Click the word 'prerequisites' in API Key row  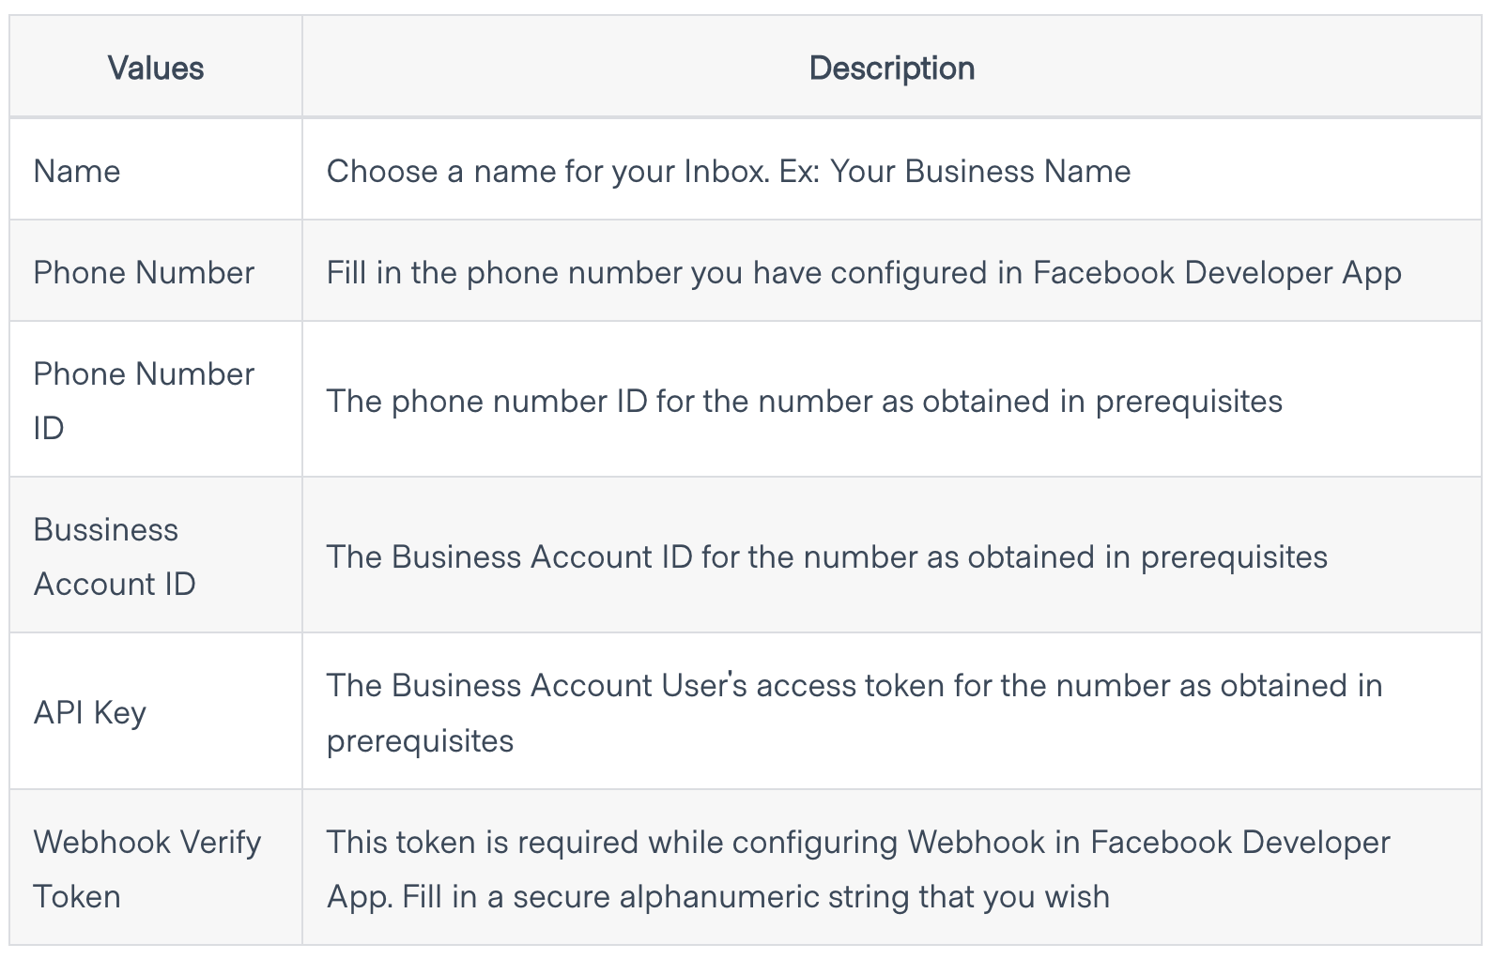pos(420,740)
